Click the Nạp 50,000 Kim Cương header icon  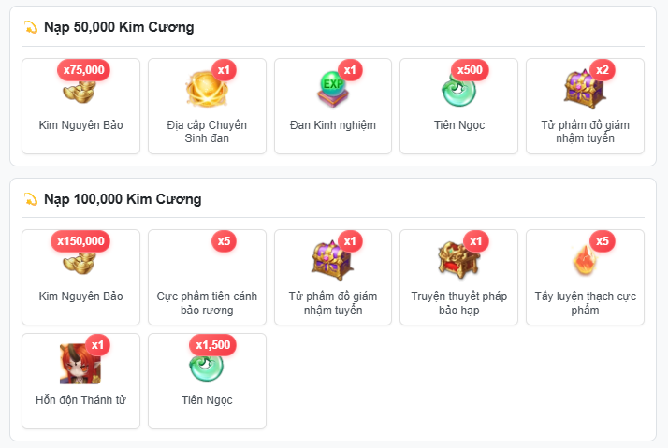pos(31,27)
